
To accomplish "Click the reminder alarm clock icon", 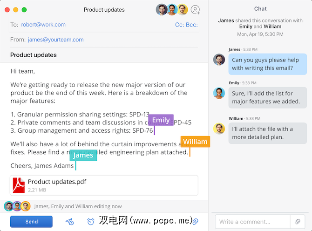I will (x=91, y=222).
